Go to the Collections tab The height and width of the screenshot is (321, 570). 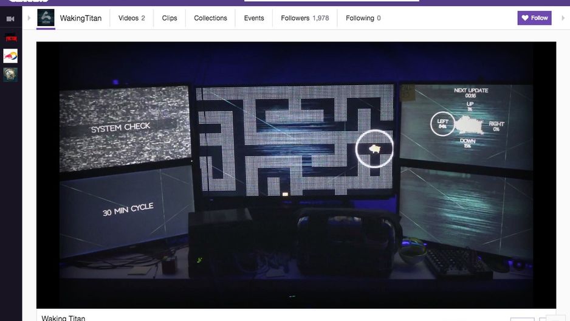(210, 18)
